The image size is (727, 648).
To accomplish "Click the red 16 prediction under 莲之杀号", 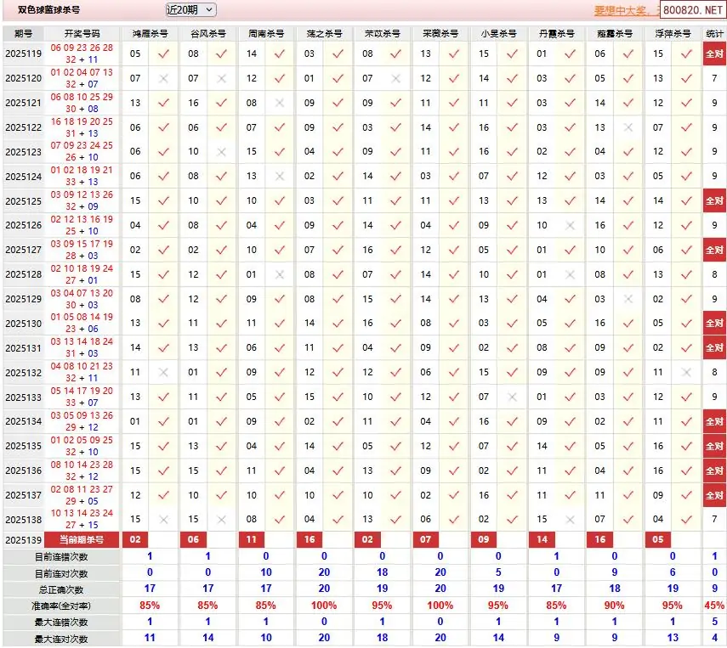I will (x=309, y=539).
